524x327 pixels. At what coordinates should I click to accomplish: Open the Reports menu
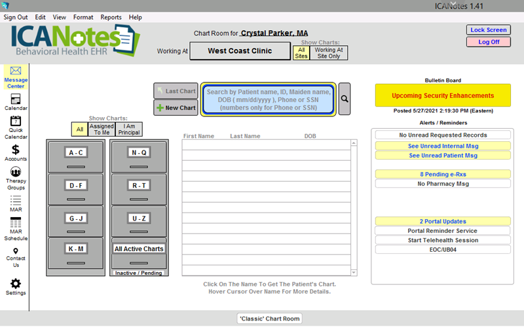111,17
